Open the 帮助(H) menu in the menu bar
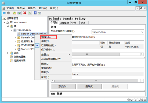 tap(54, 8)
